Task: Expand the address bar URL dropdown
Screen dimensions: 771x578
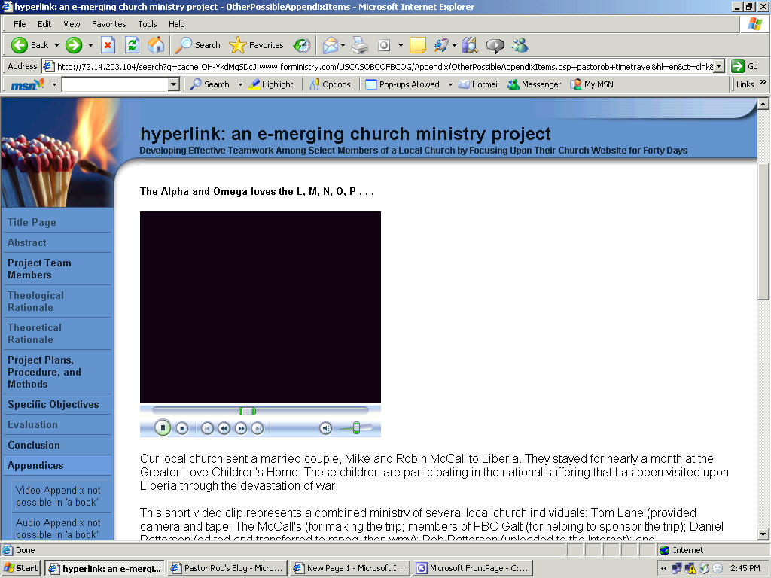Action: tap(719, 66)
